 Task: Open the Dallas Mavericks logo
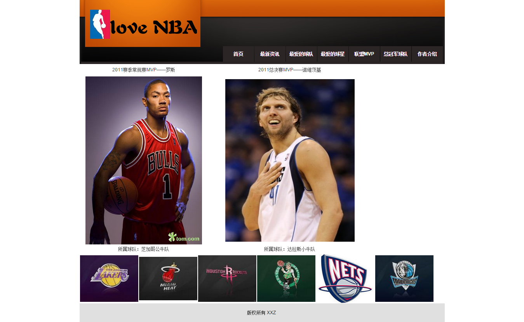(404, 279)
